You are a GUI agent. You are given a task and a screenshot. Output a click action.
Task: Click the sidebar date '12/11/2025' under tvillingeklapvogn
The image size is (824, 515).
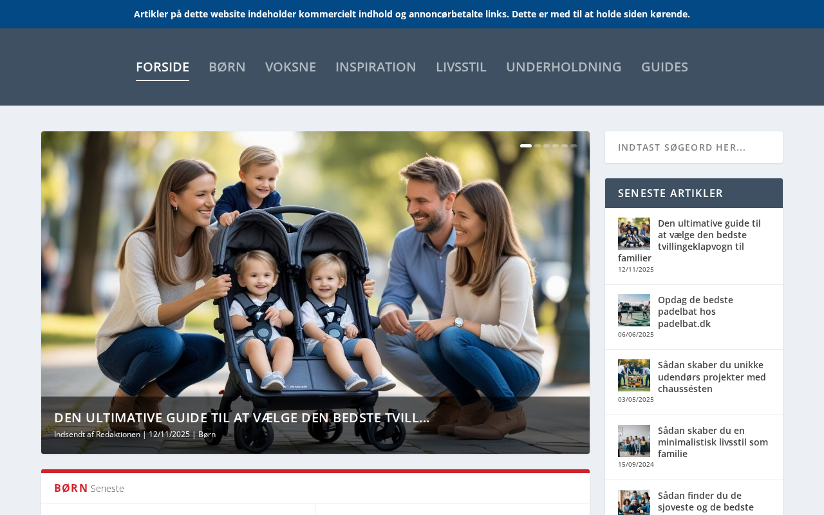(636, 269)
